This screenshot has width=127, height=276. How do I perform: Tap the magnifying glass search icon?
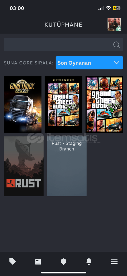[117, 45]
